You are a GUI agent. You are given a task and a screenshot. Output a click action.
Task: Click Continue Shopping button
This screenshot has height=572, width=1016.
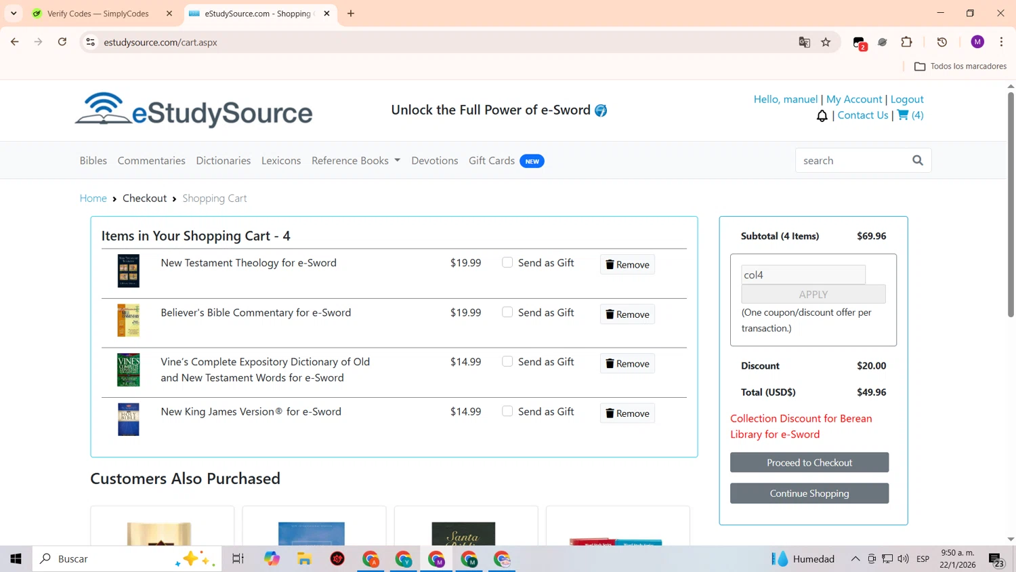pos(809,493)
